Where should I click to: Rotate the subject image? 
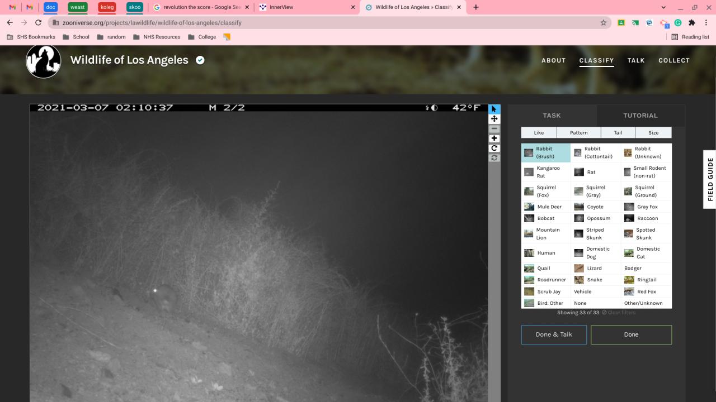tap(494, 148)
